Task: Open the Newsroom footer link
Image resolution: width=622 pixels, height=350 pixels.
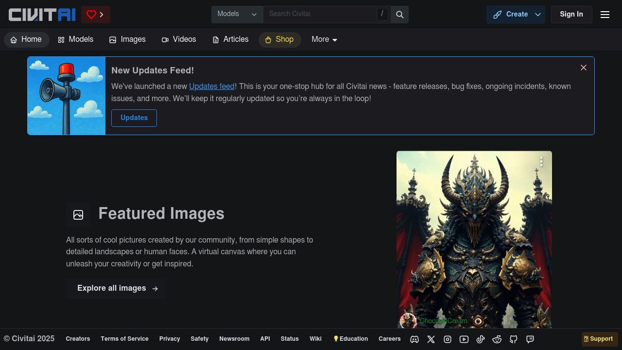Action: click(x=234, y=339)
